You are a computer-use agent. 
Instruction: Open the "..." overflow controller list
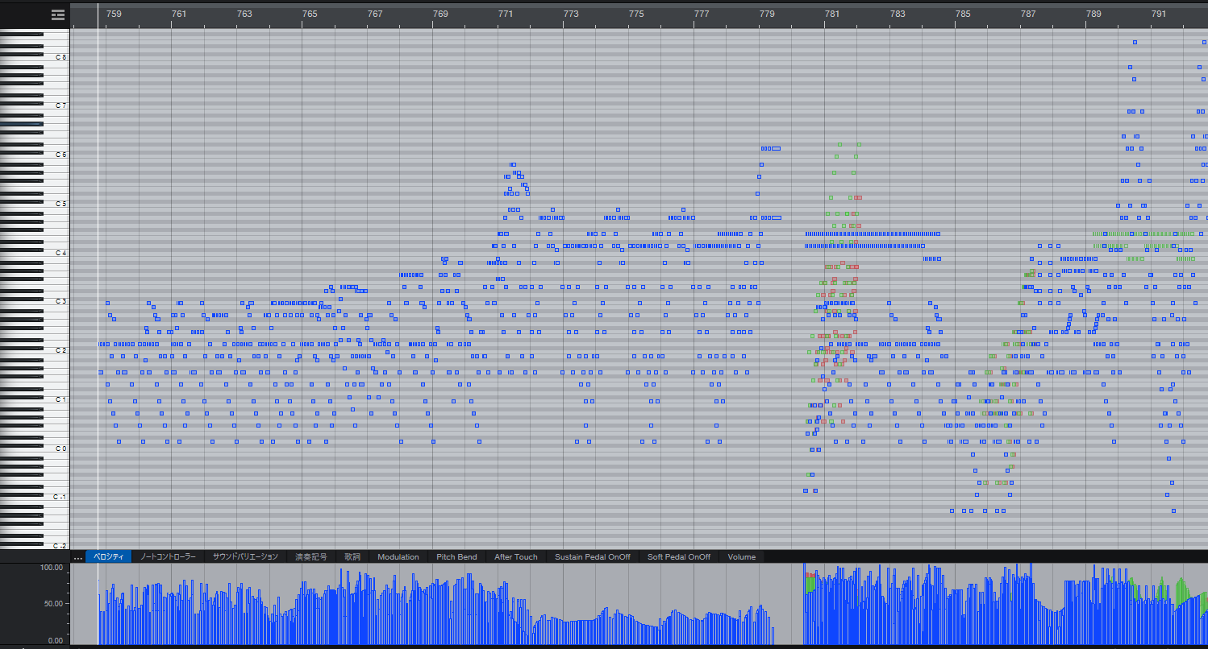(77, 556)
